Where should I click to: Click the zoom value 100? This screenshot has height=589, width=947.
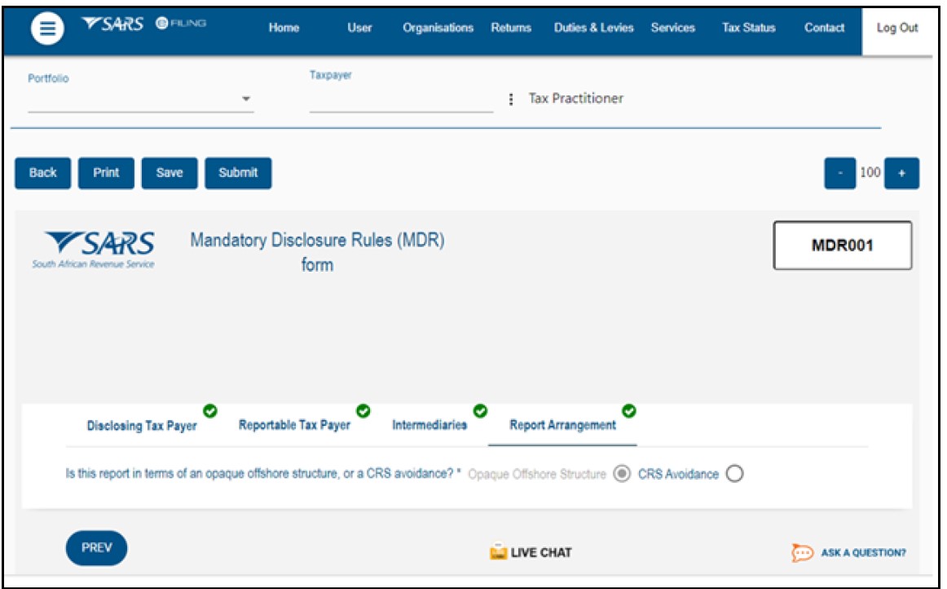[x=870, y=172]
